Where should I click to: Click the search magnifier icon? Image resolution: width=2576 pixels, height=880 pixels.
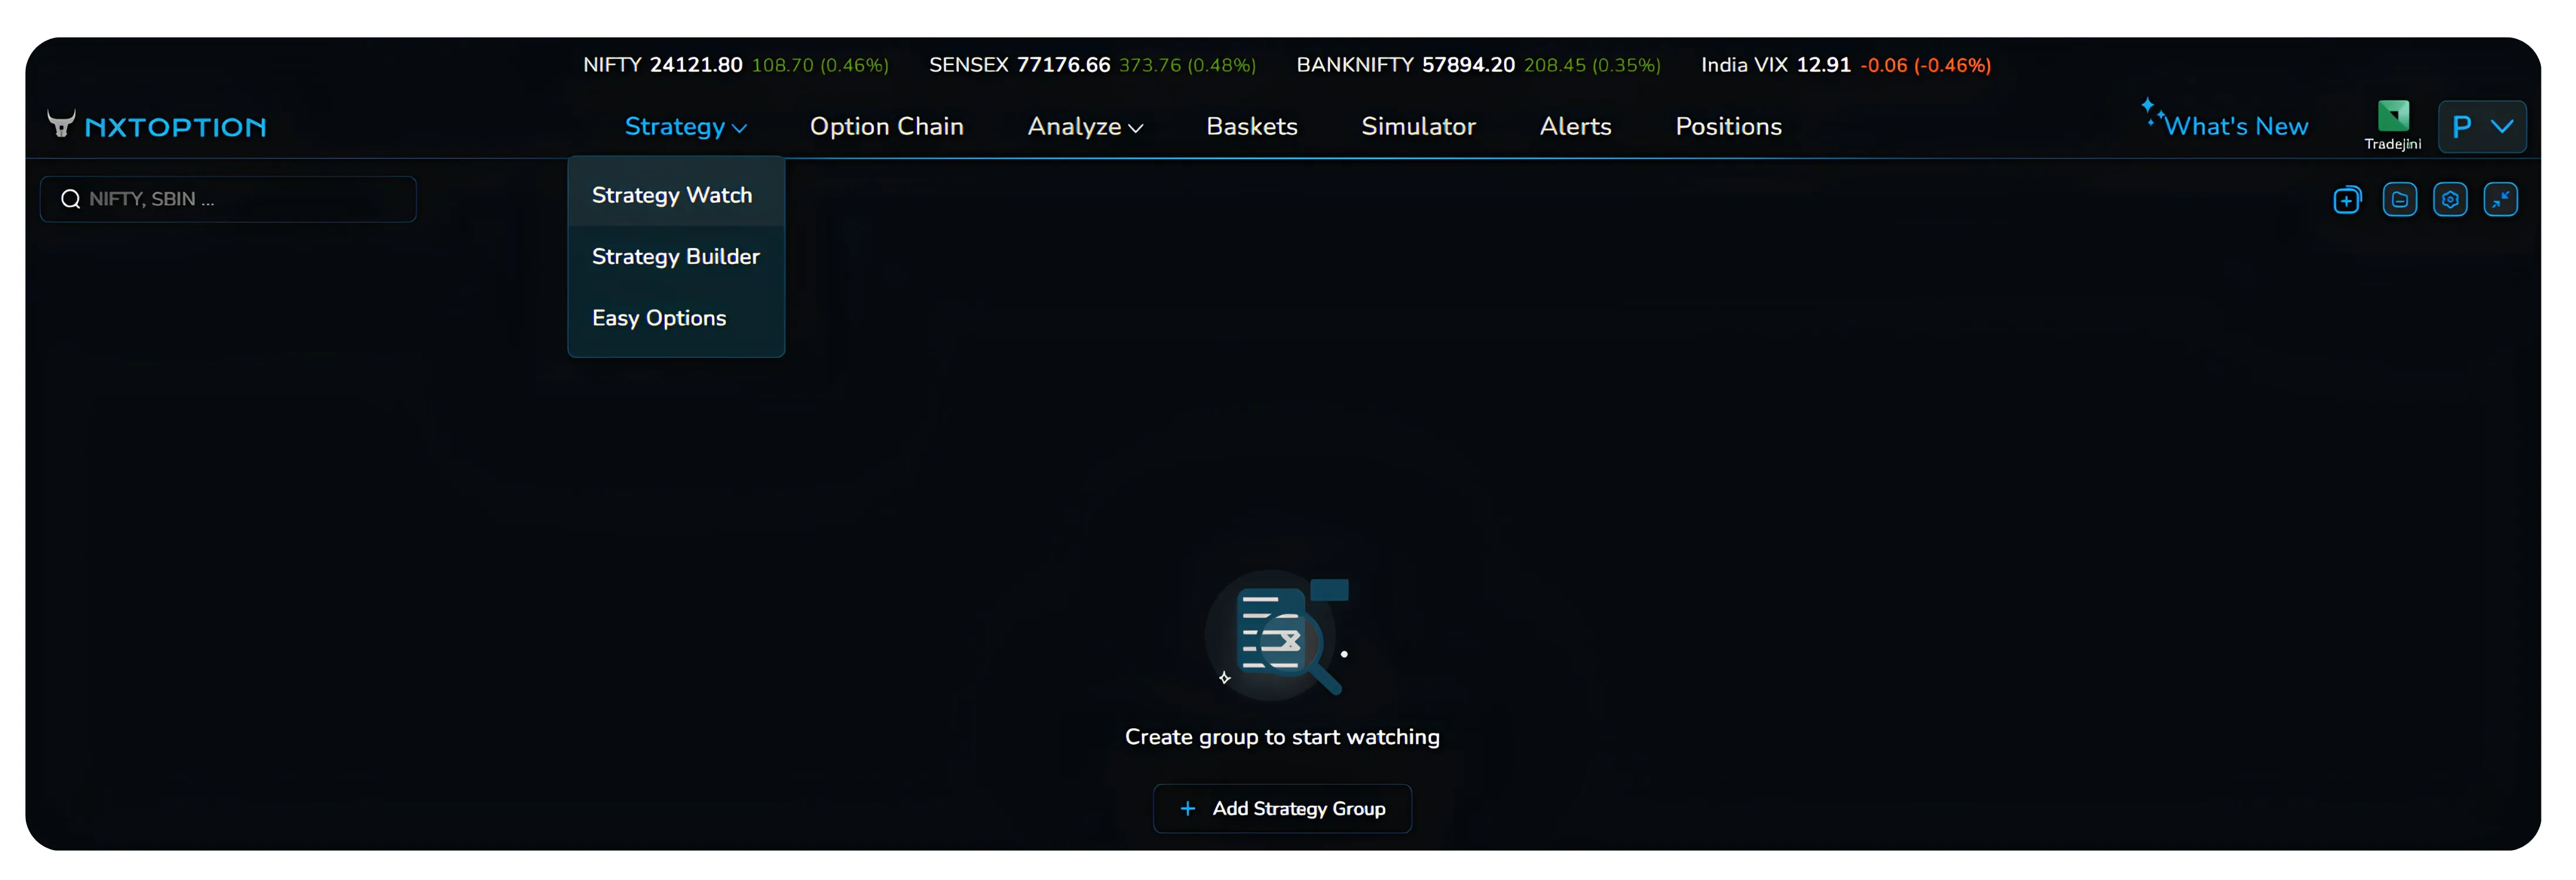pyautogui.click(x=70, y=199)
